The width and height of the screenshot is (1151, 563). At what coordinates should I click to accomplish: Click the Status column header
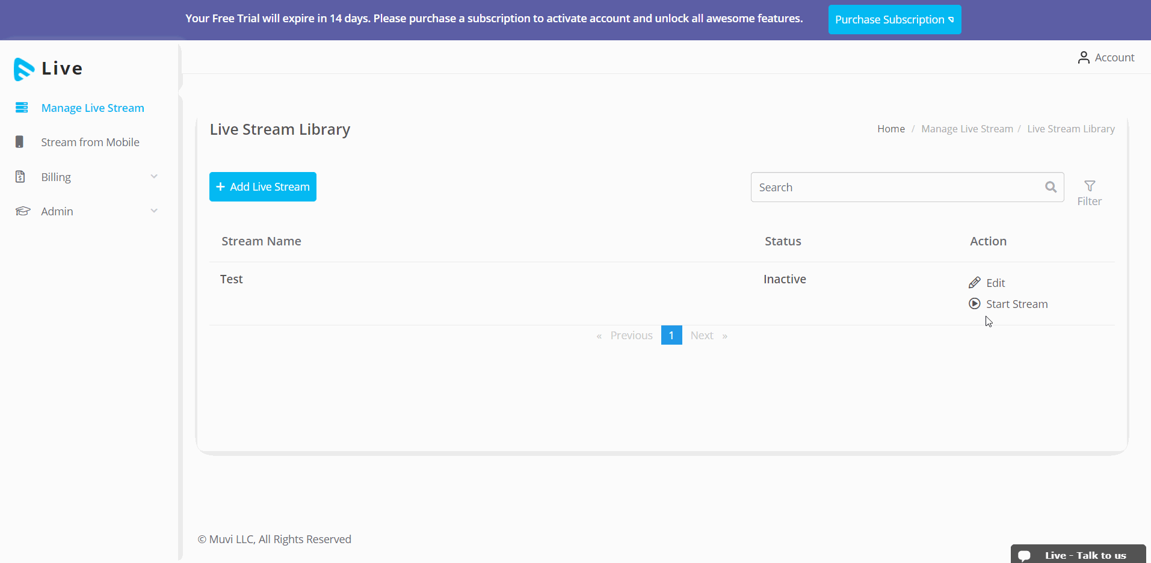[x=783, y=241]
